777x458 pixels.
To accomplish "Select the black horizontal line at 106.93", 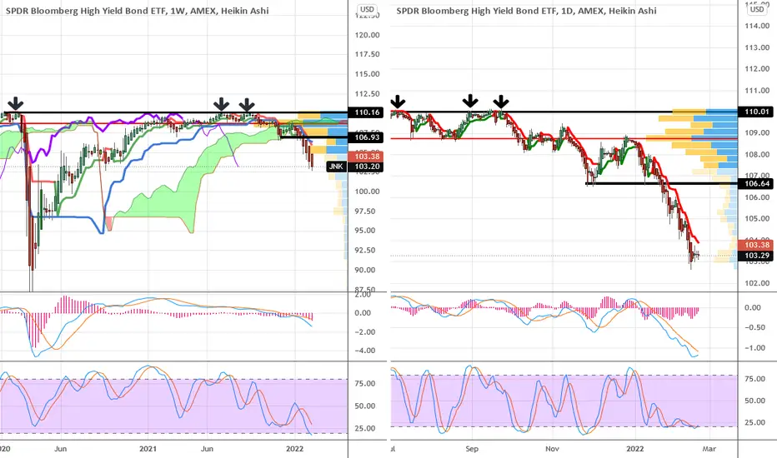I will point(313,137).
